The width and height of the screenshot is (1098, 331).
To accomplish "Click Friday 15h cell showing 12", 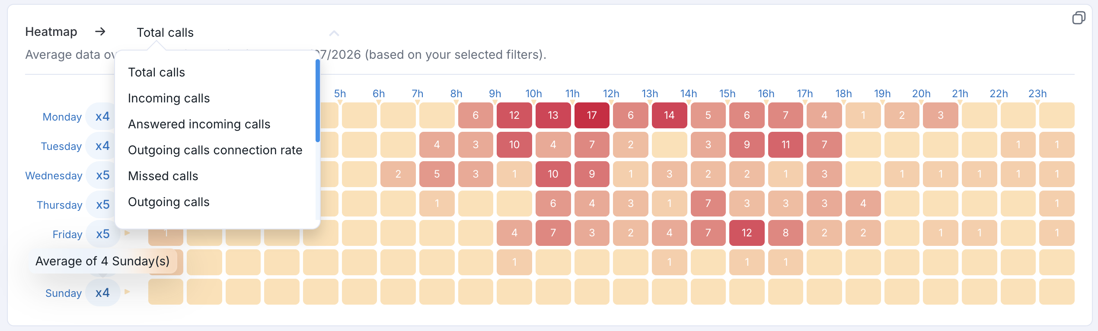I will pyautogui.click(x=747, y=233).
